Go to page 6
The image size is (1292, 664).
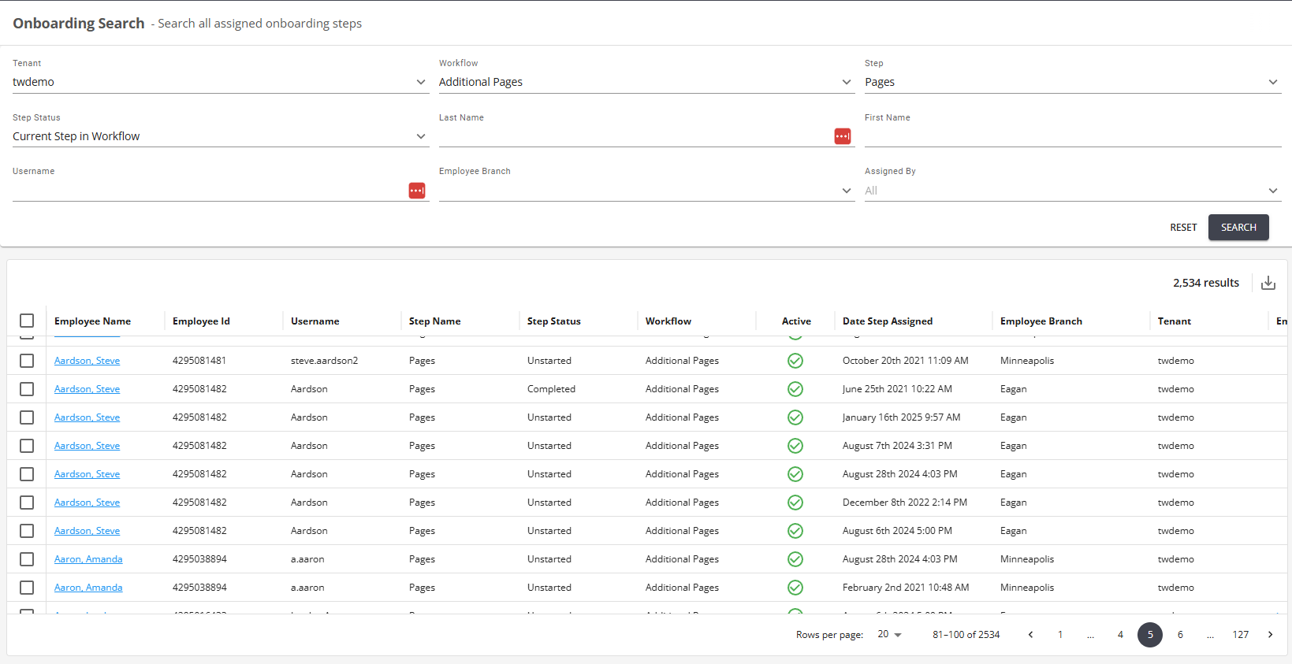pyautogui.click(x=1180, y=635)
